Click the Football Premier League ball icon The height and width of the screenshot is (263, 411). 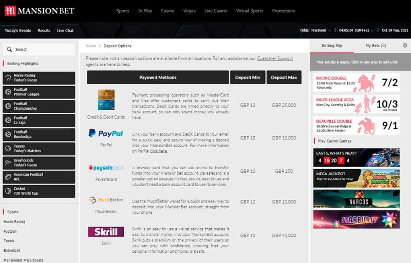(x=8, y=92)
